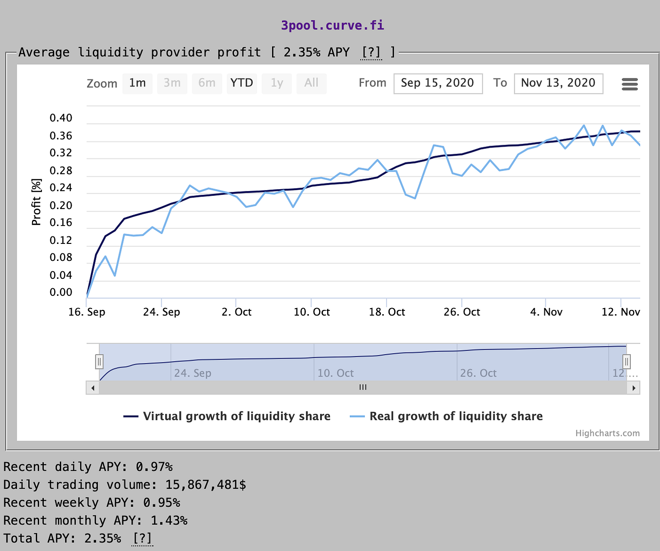Grab the left navigator range handle

pyautogui.click(x=99, y=362)
